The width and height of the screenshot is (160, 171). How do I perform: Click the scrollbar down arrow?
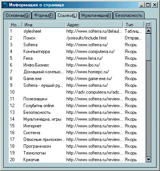pos(148,159)
